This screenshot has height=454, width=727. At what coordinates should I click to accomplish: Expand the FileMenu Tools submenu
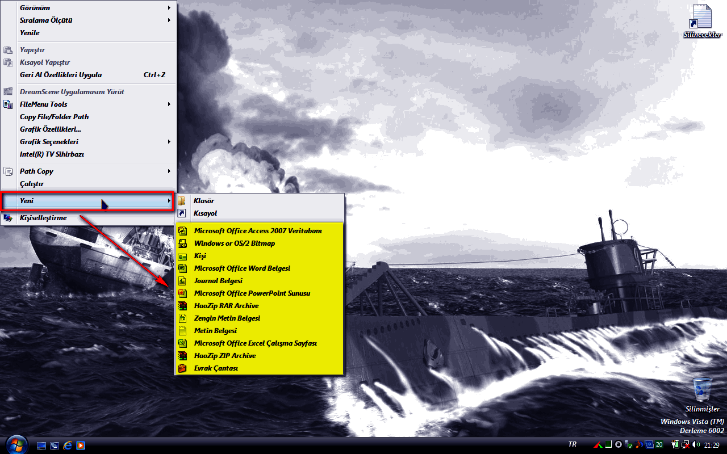[89, 104]
